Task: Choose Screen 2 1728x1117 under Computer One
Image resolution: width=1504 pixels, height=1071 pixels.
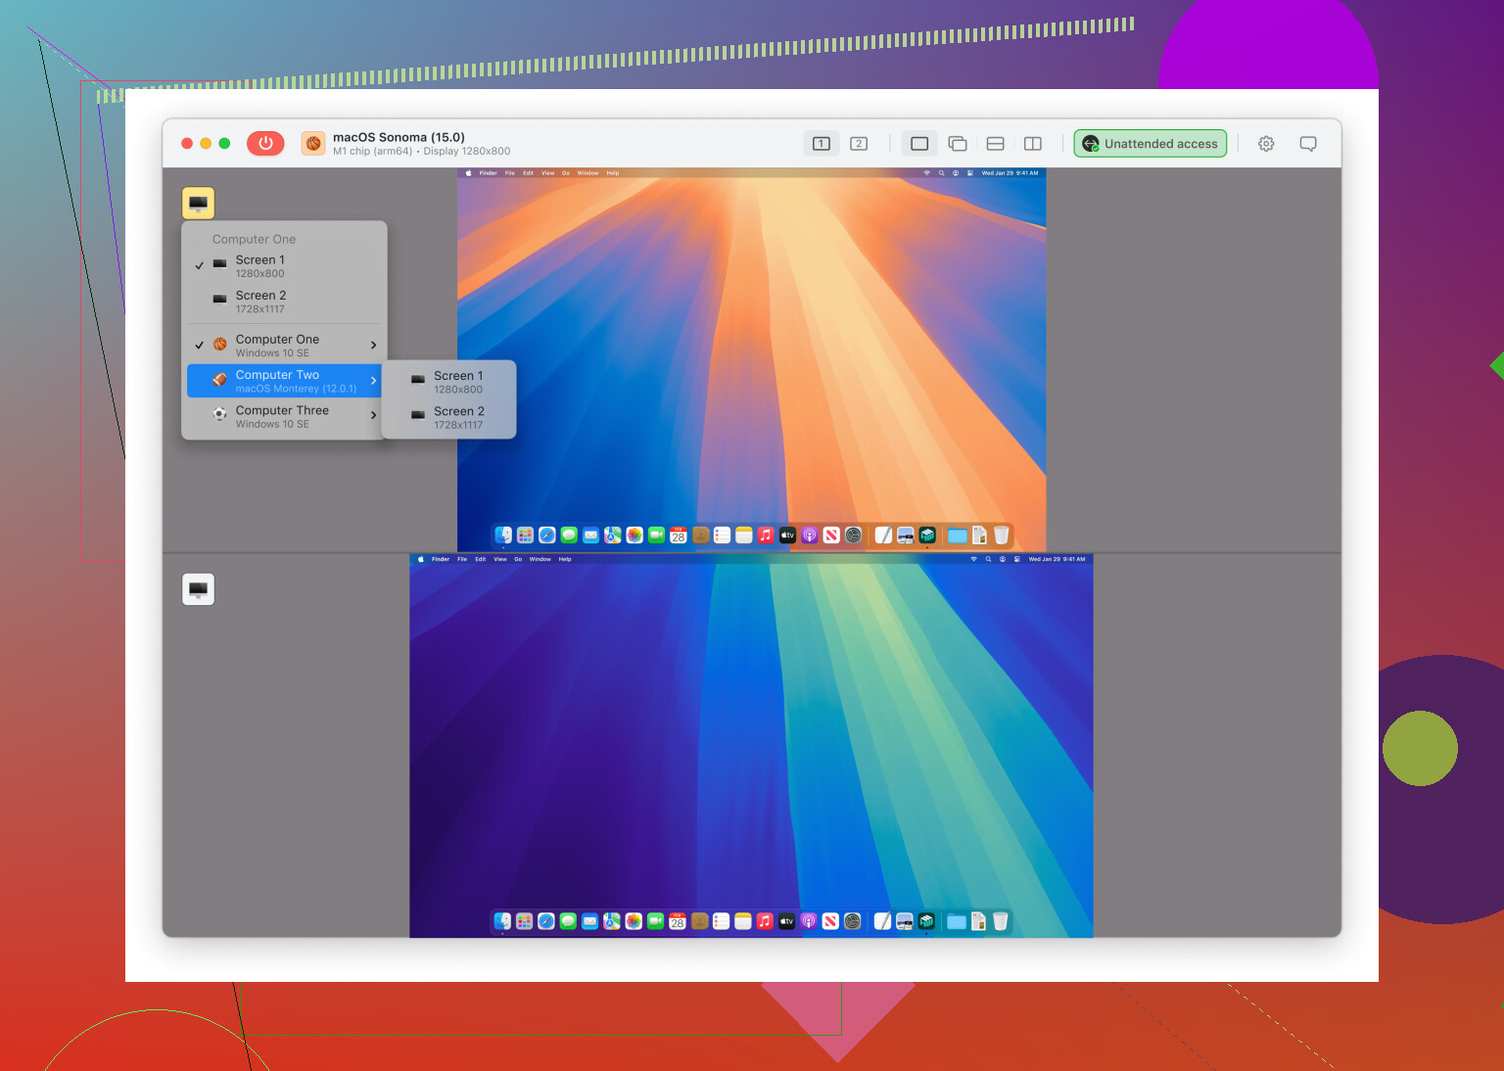Action: (284, 302)
